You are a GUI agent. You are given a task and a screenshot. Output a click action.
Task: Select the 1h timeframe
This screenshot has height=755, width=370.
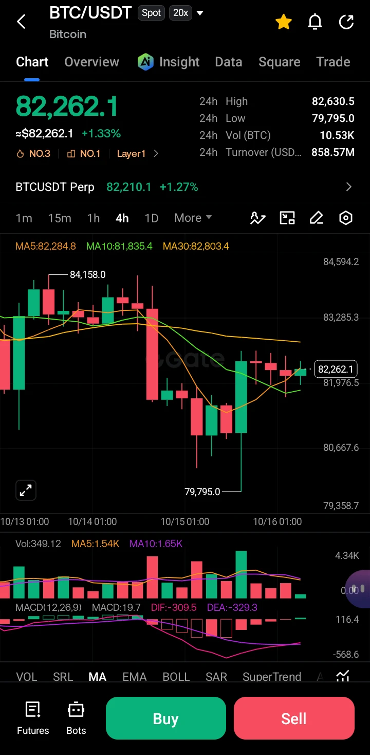coord(94,218)
